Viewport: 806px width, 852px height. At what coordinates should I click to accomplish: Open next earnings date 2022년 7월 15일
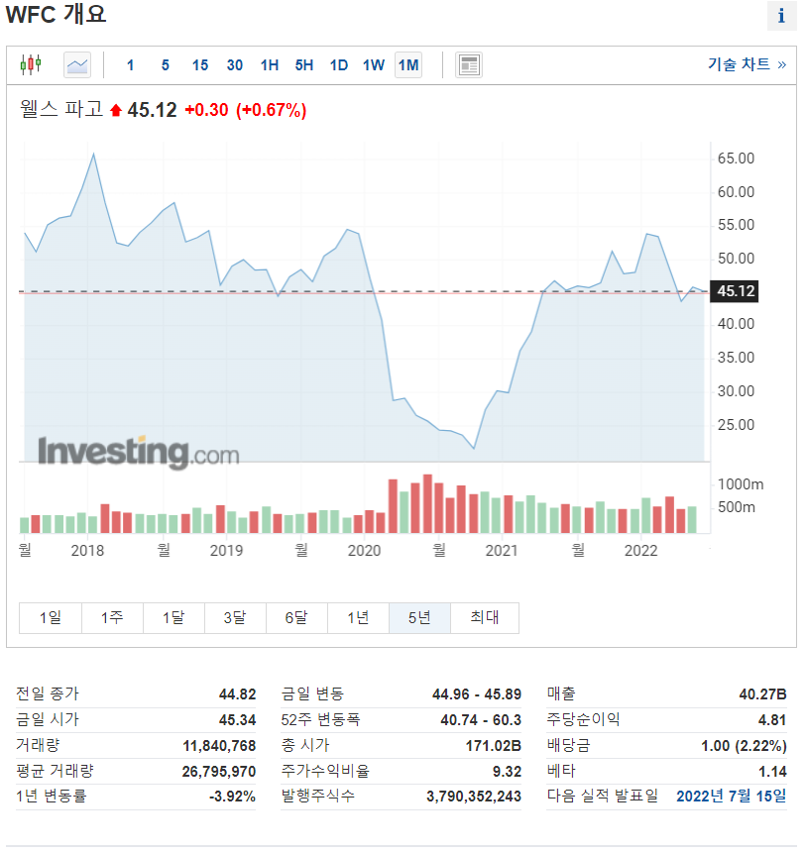(732, 797)
